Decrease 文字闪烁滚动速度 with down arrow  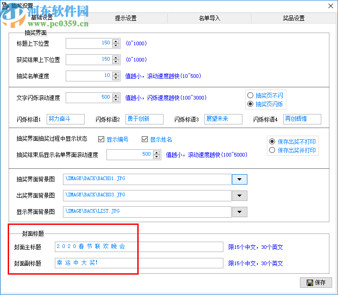[116, 100]
